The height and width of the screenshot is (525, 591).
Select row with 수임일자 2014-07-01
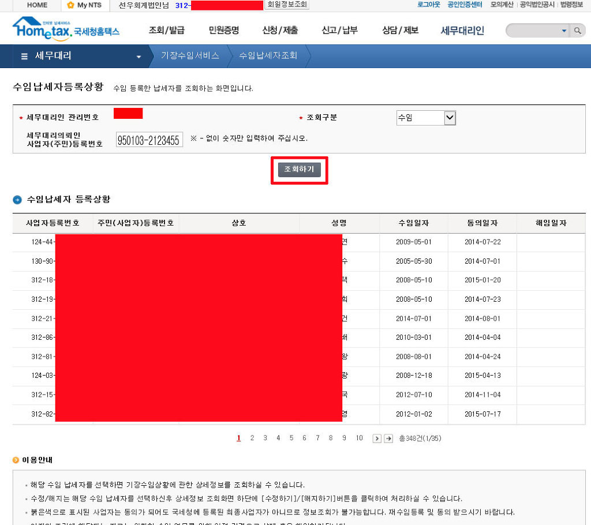click(299, 319)
